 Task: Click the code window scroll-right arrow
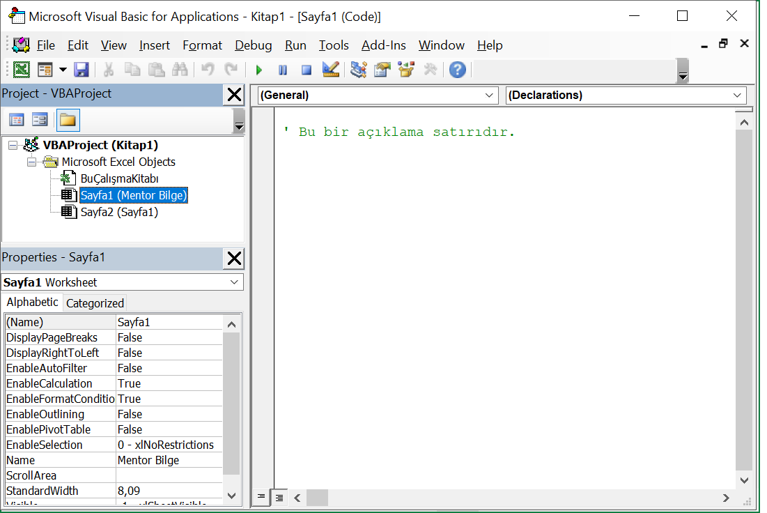(x=726, y=498)
